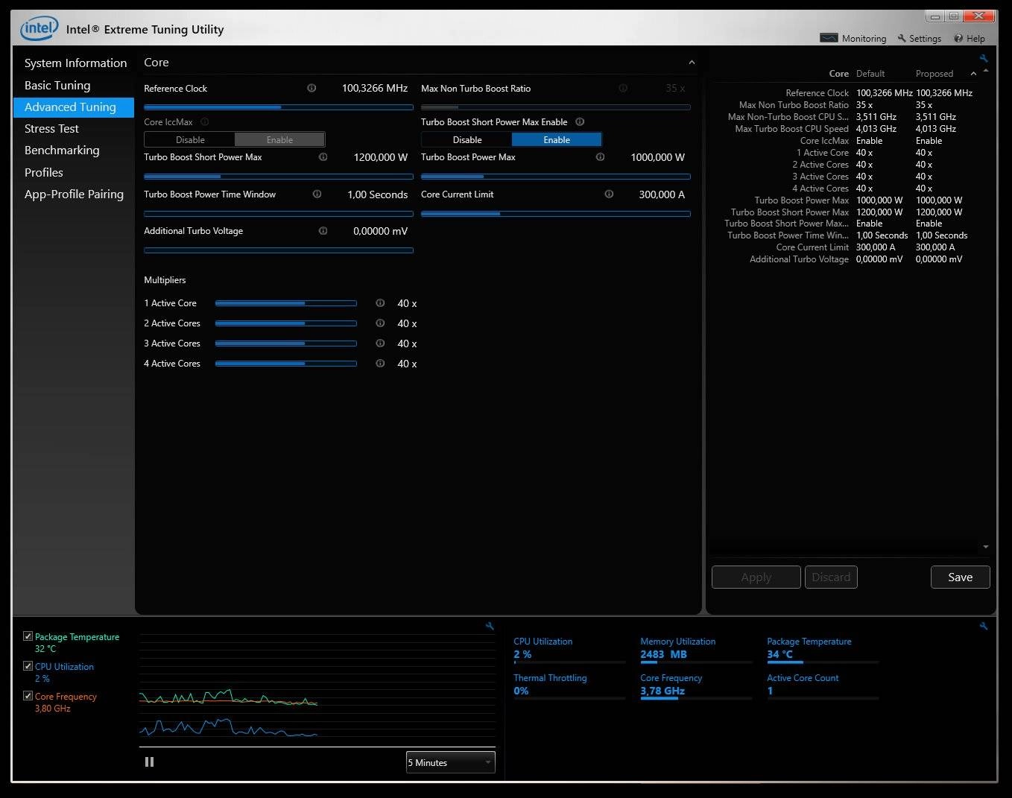
Task: Adjust the Turbo Boost Power Time Window slider
Action: pos(278,214)
